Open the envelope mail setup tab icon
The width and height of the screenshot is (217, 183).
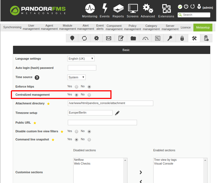tap(109, 38)
